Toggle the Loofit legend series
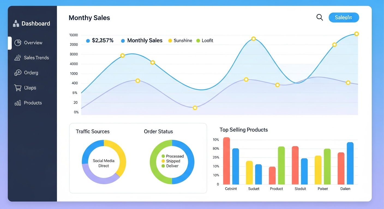The height and width of the screenshot is (209, 384). tap(205, 41)
